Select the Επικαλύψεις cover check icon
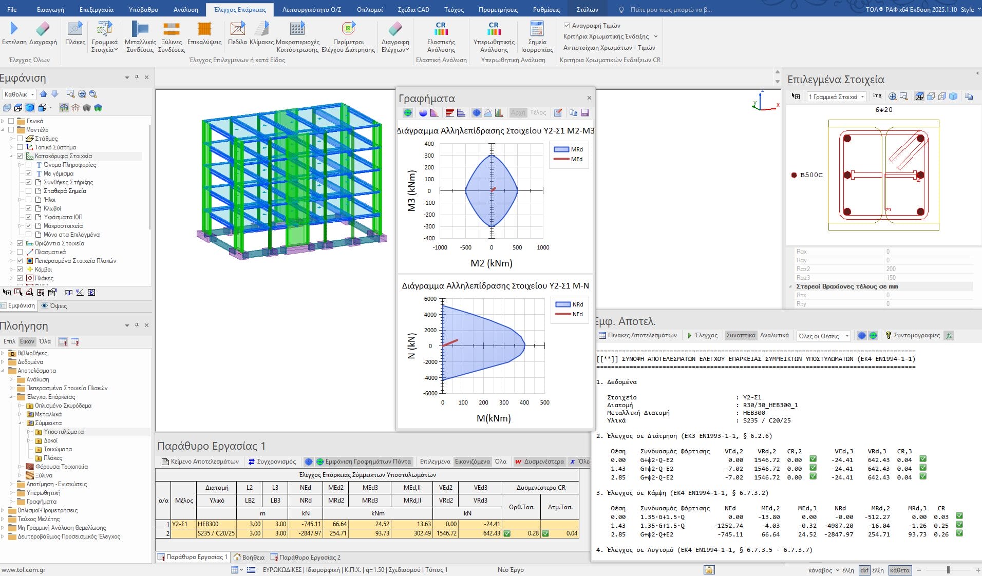 pos(204,29)
